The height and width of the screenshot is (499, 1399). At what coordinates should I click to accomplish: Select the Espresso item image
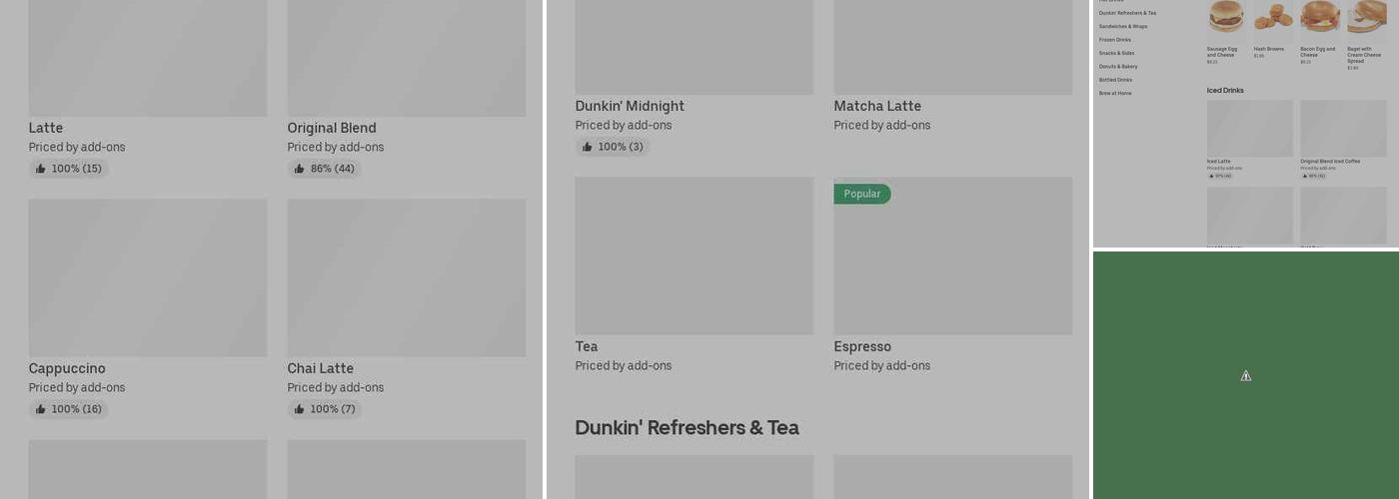(x=953, y=255)
